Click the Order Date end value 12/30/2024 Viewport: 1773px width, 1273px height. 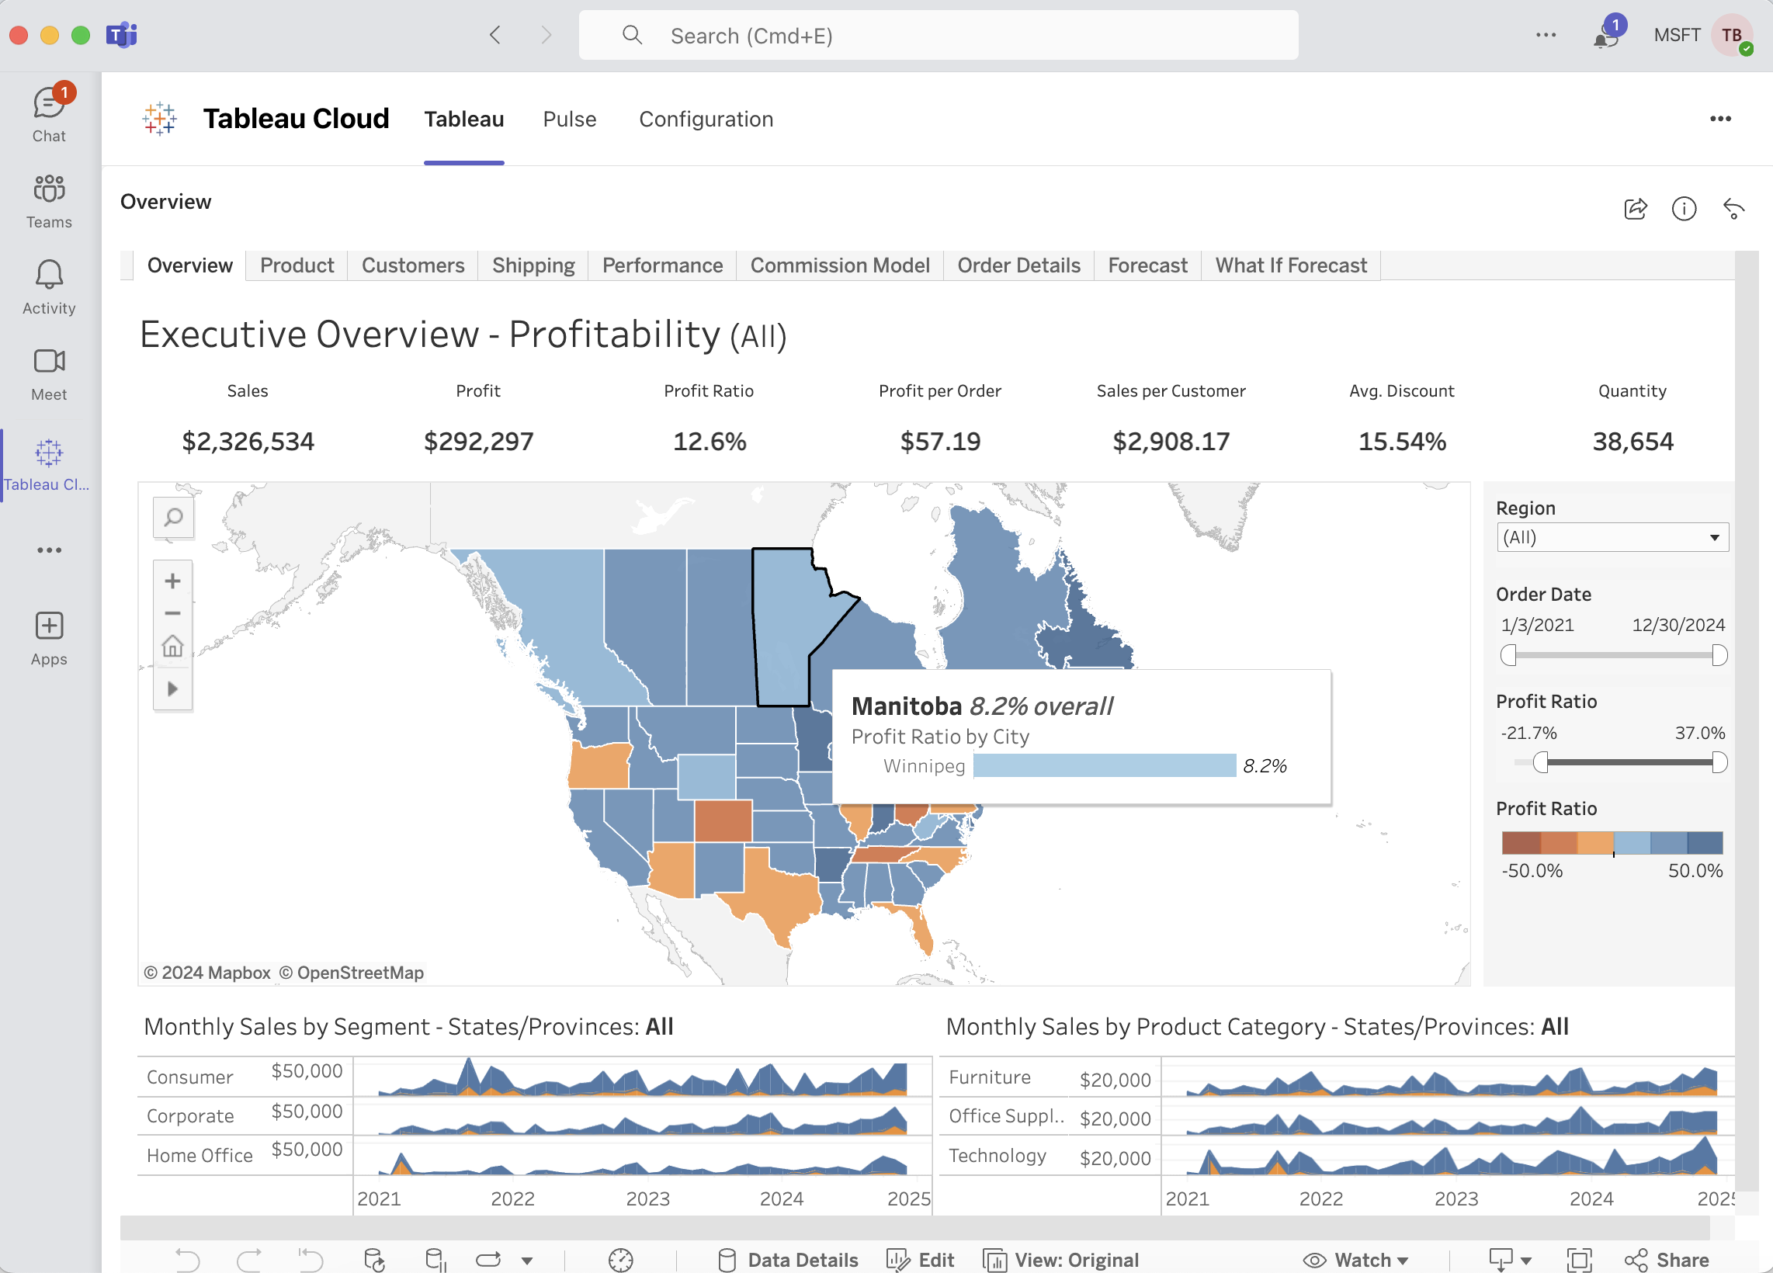tap(1678, 625)
